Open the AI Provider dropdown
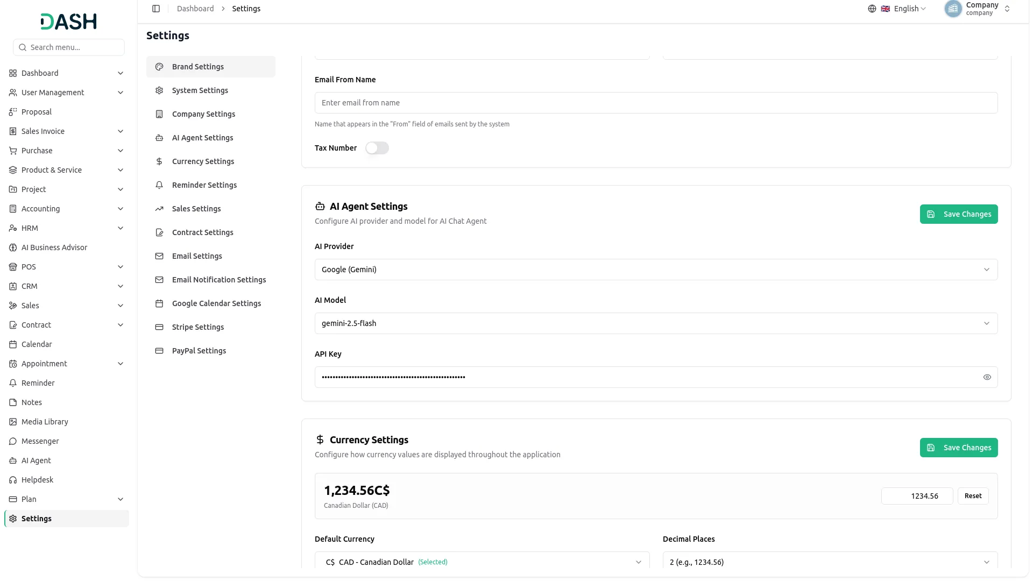1033x581 pixels. click(656, 270)
